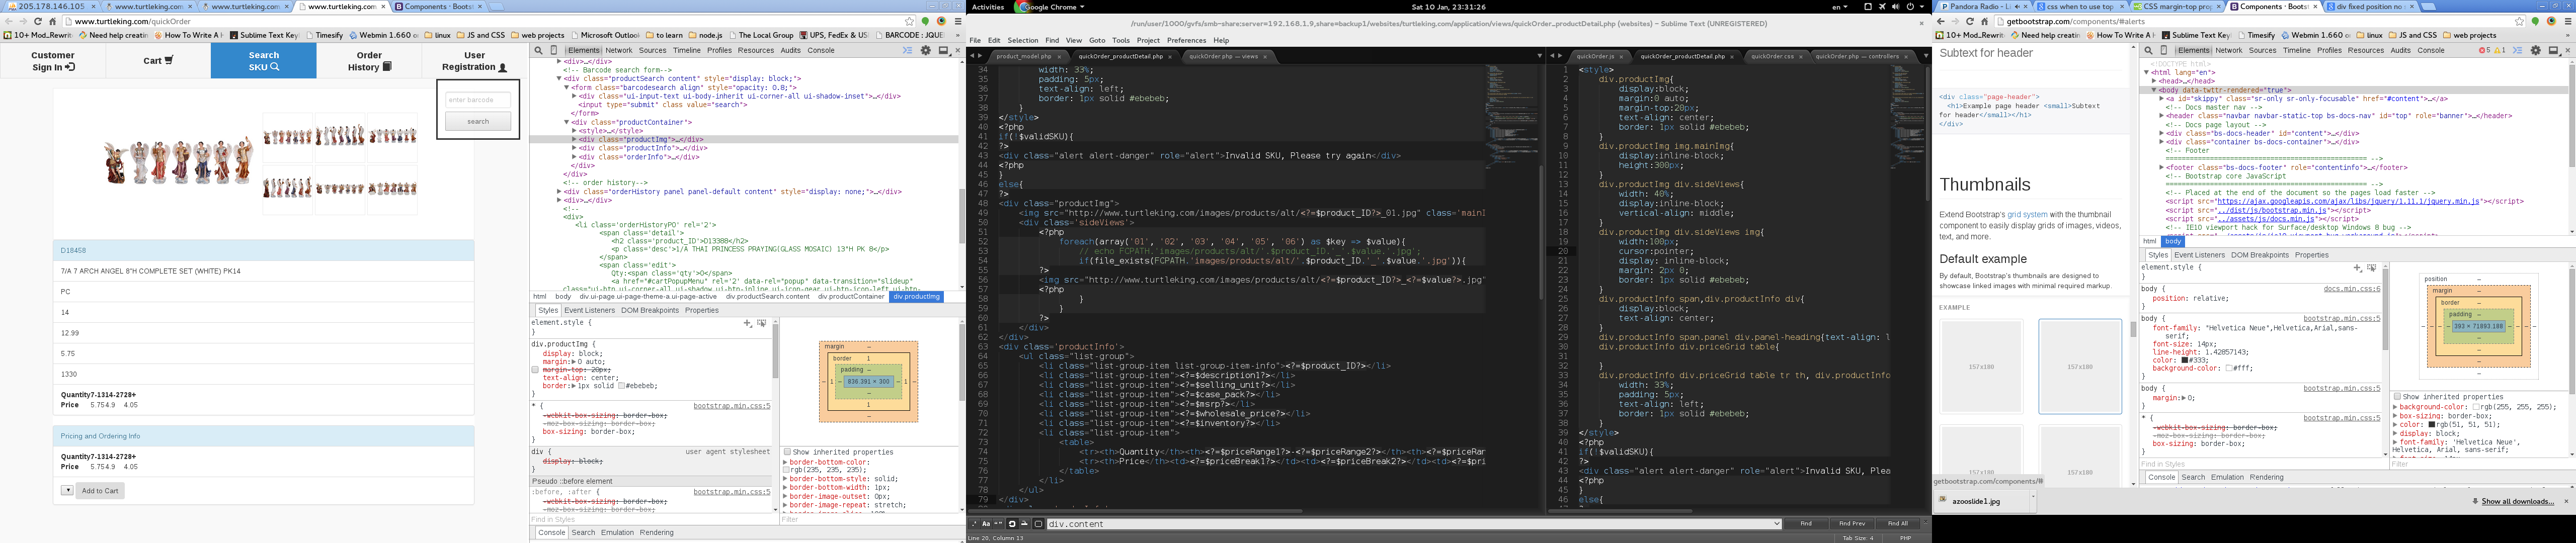Check Show inherited properties in right DevTools
This screenshot has height=543, width=2576.
[x=2397, y=397]
